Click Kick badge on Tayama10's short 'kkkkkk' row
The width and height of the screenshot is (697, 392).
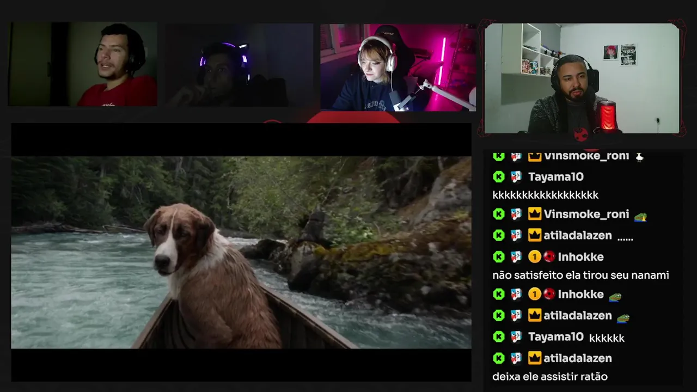(499, 336)
